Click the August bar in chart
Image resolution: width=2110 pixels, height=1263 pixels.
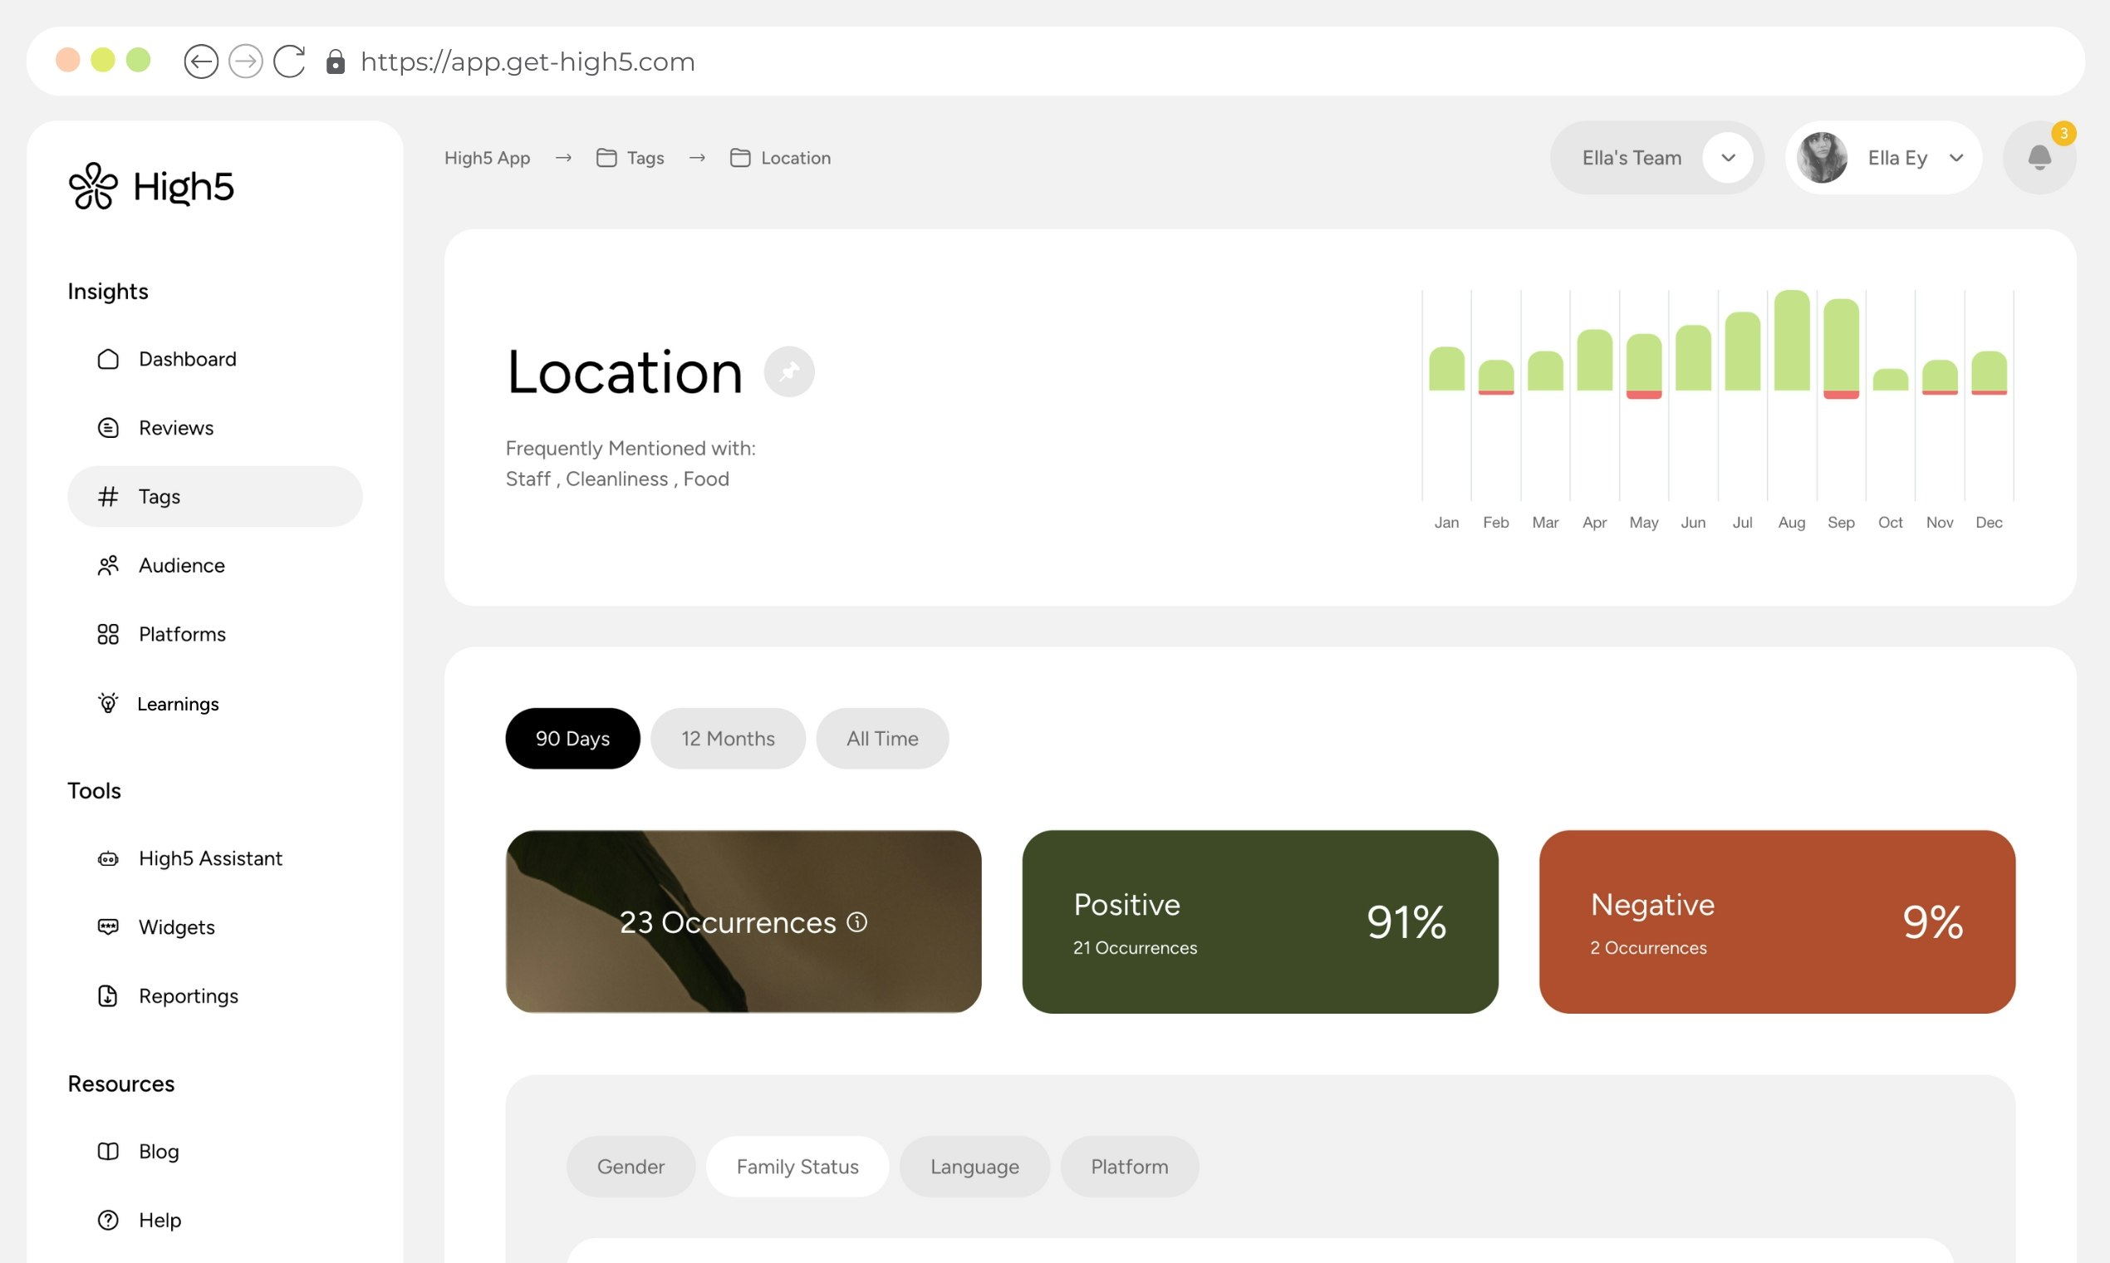click(1791, 341)
